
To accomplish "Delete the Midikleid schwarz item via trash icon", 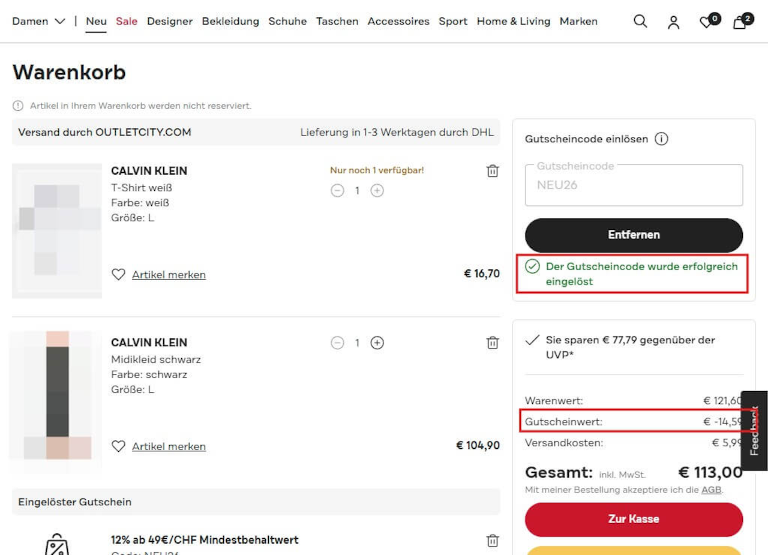I will (x=493, y=343).
